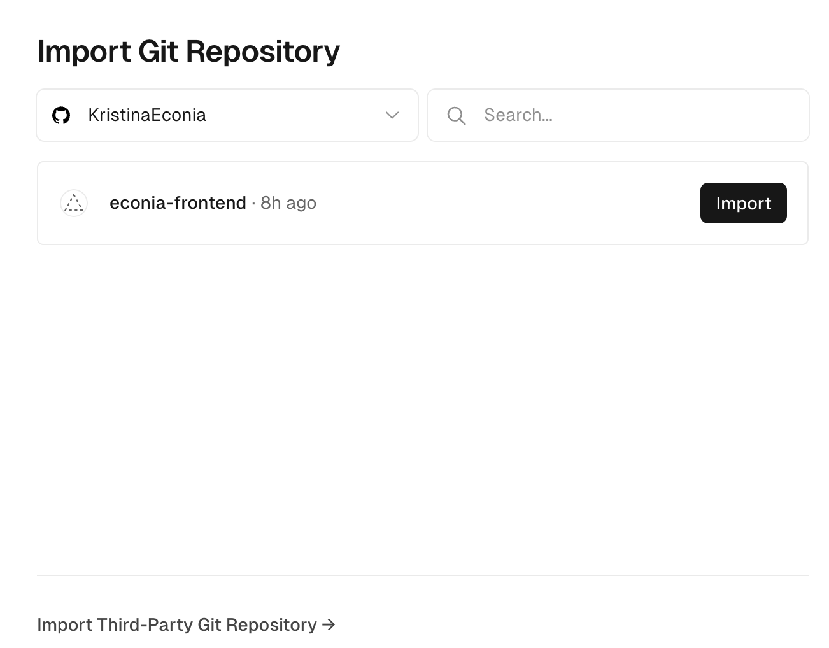Click the divider line above bottom link

point(423,575)
